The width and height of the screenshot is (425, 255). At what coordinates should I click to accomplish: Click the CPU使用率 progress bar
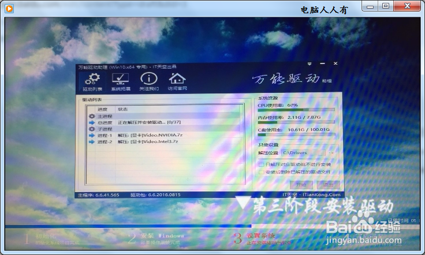click(x=296, y=110)
